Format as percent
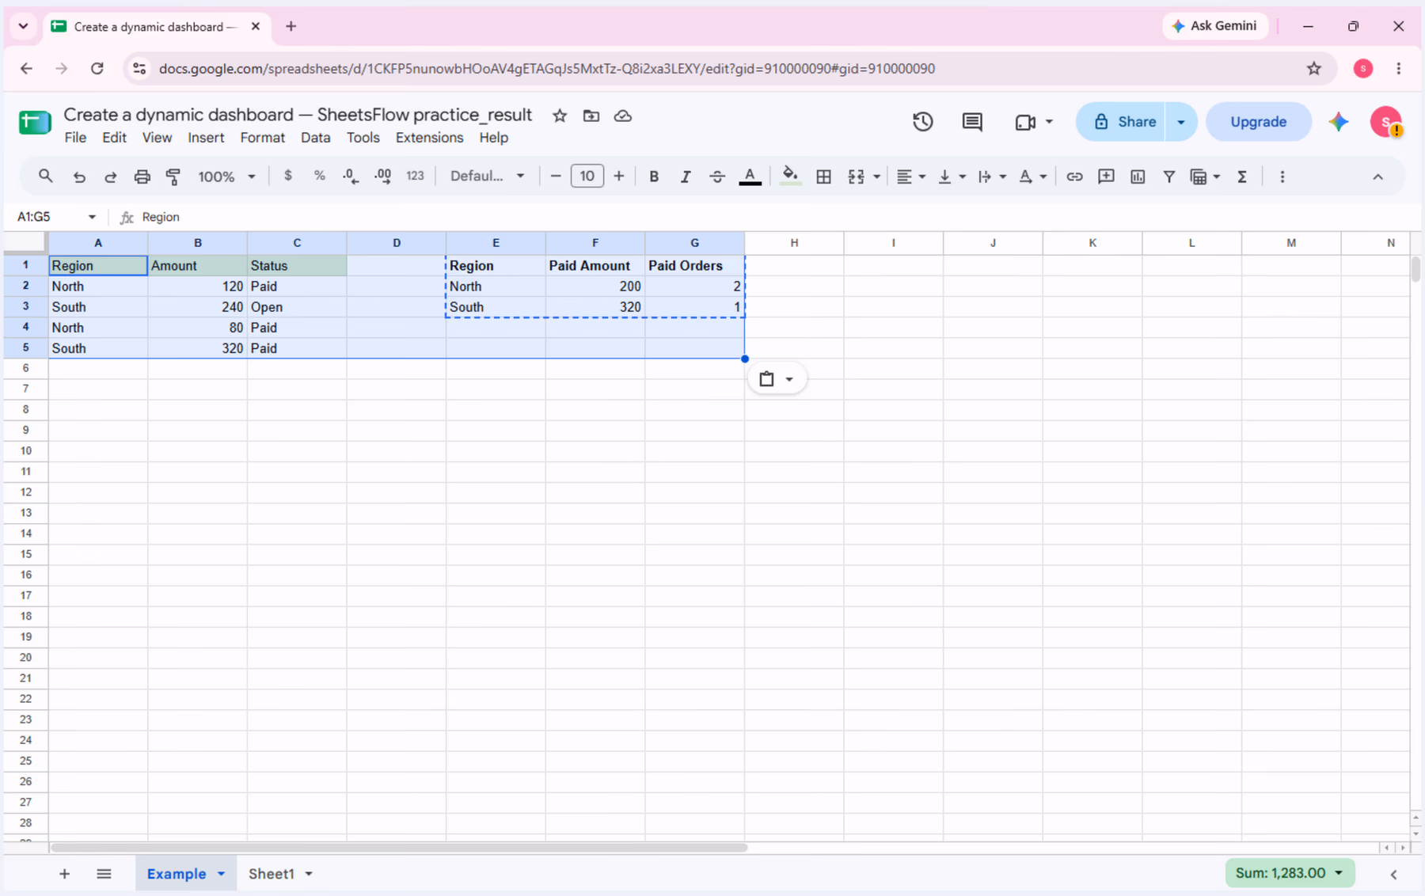Viewport: 1425px width, 896px height. (320, 176)
